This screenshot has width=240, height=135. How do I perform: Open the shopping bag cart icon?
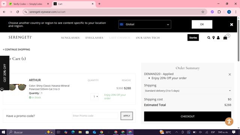225,37
